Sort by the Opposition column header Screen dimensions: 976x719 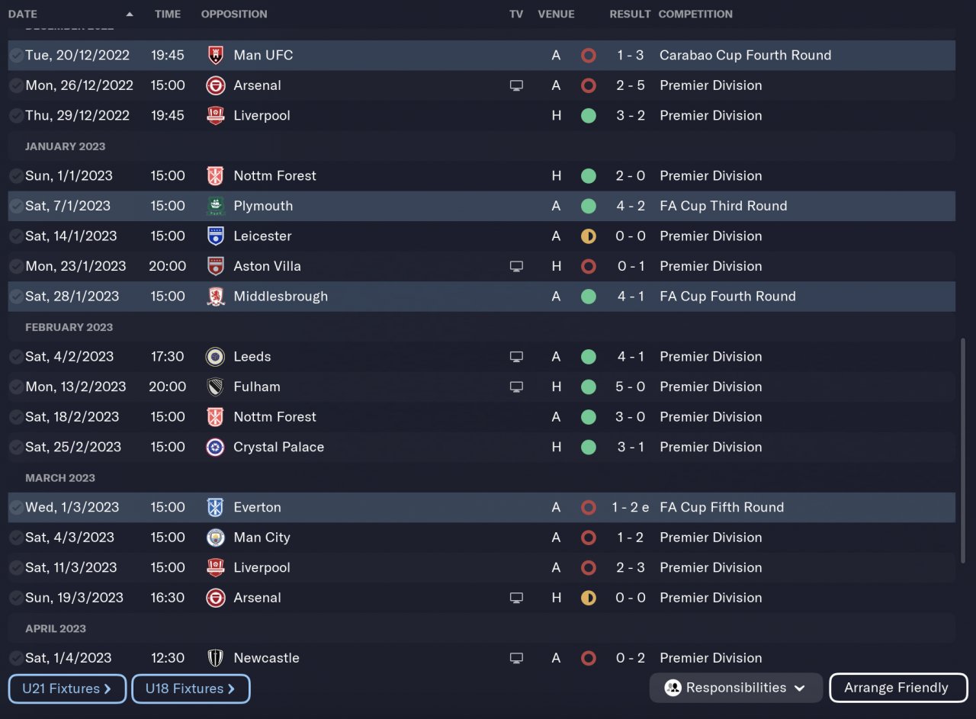pyautogui.click(x=234, y=14)
